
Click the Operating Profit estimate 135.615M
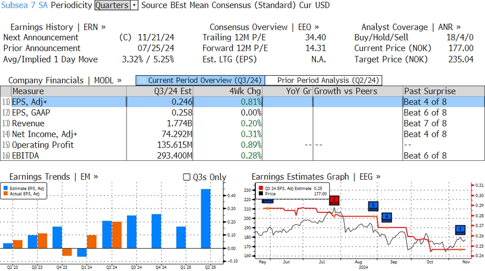(174, 145)
